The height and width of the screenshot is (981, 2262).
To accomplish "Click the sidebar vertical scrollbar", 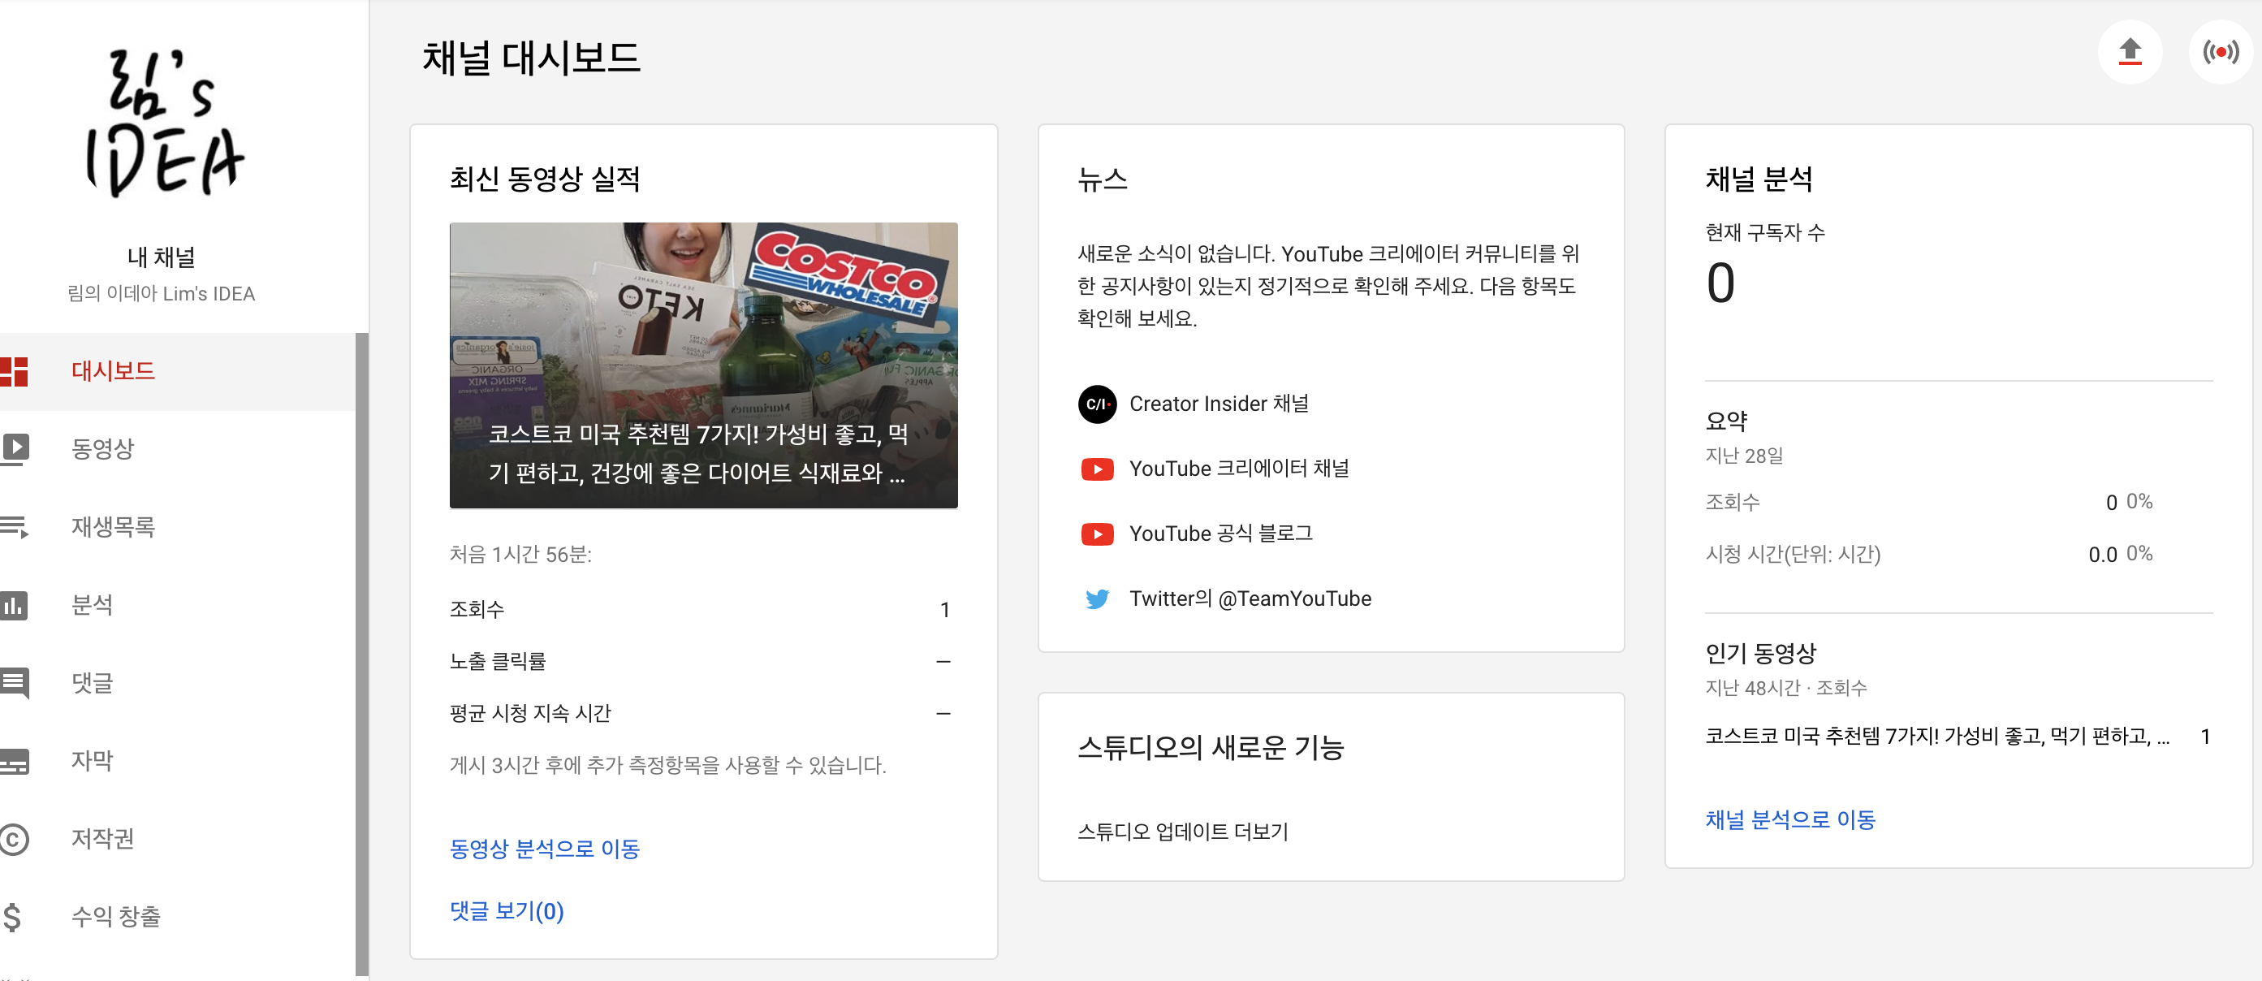I will point(361,654).
